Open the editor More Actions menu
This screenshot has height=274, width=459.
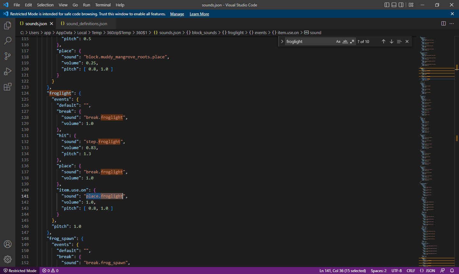[x=452, y=24]
